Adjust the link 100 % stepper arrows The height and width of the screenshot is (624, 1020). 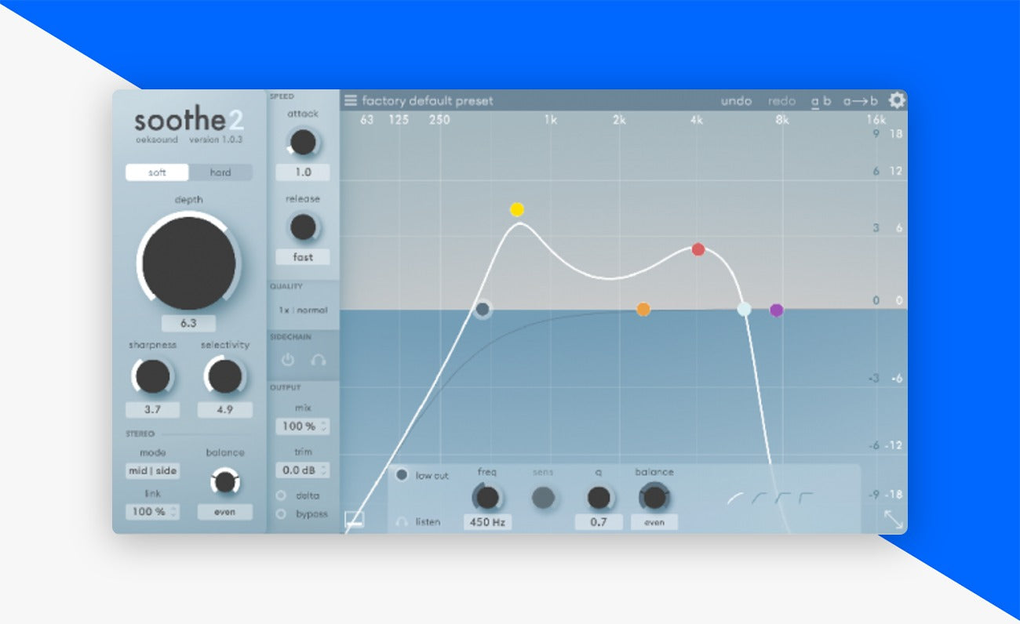173,512
